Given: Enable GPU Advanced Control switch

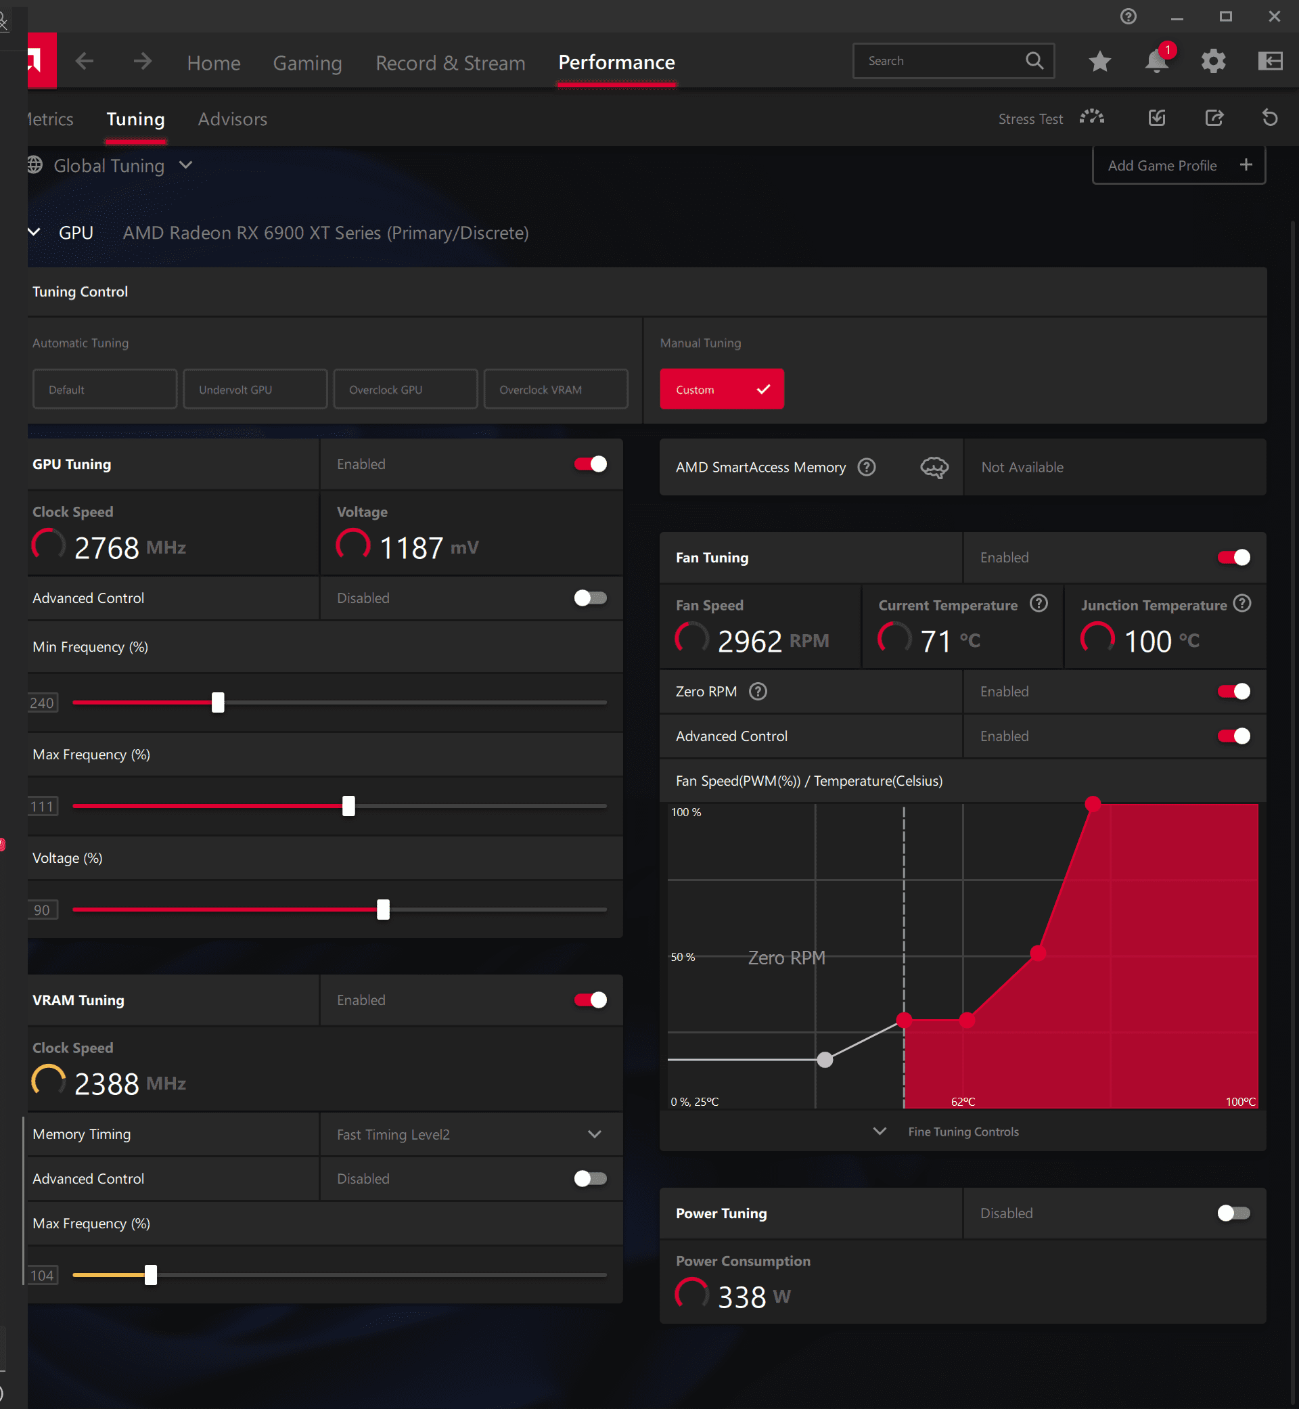Looking at the screenshot, I should [x=590, y=598].
